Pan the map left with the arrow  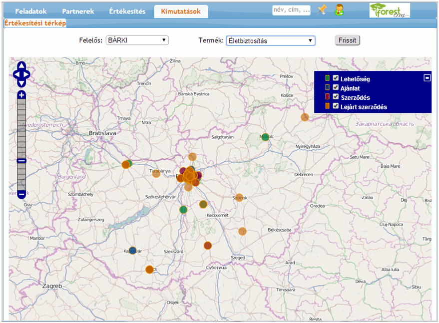tap(16, 74)
